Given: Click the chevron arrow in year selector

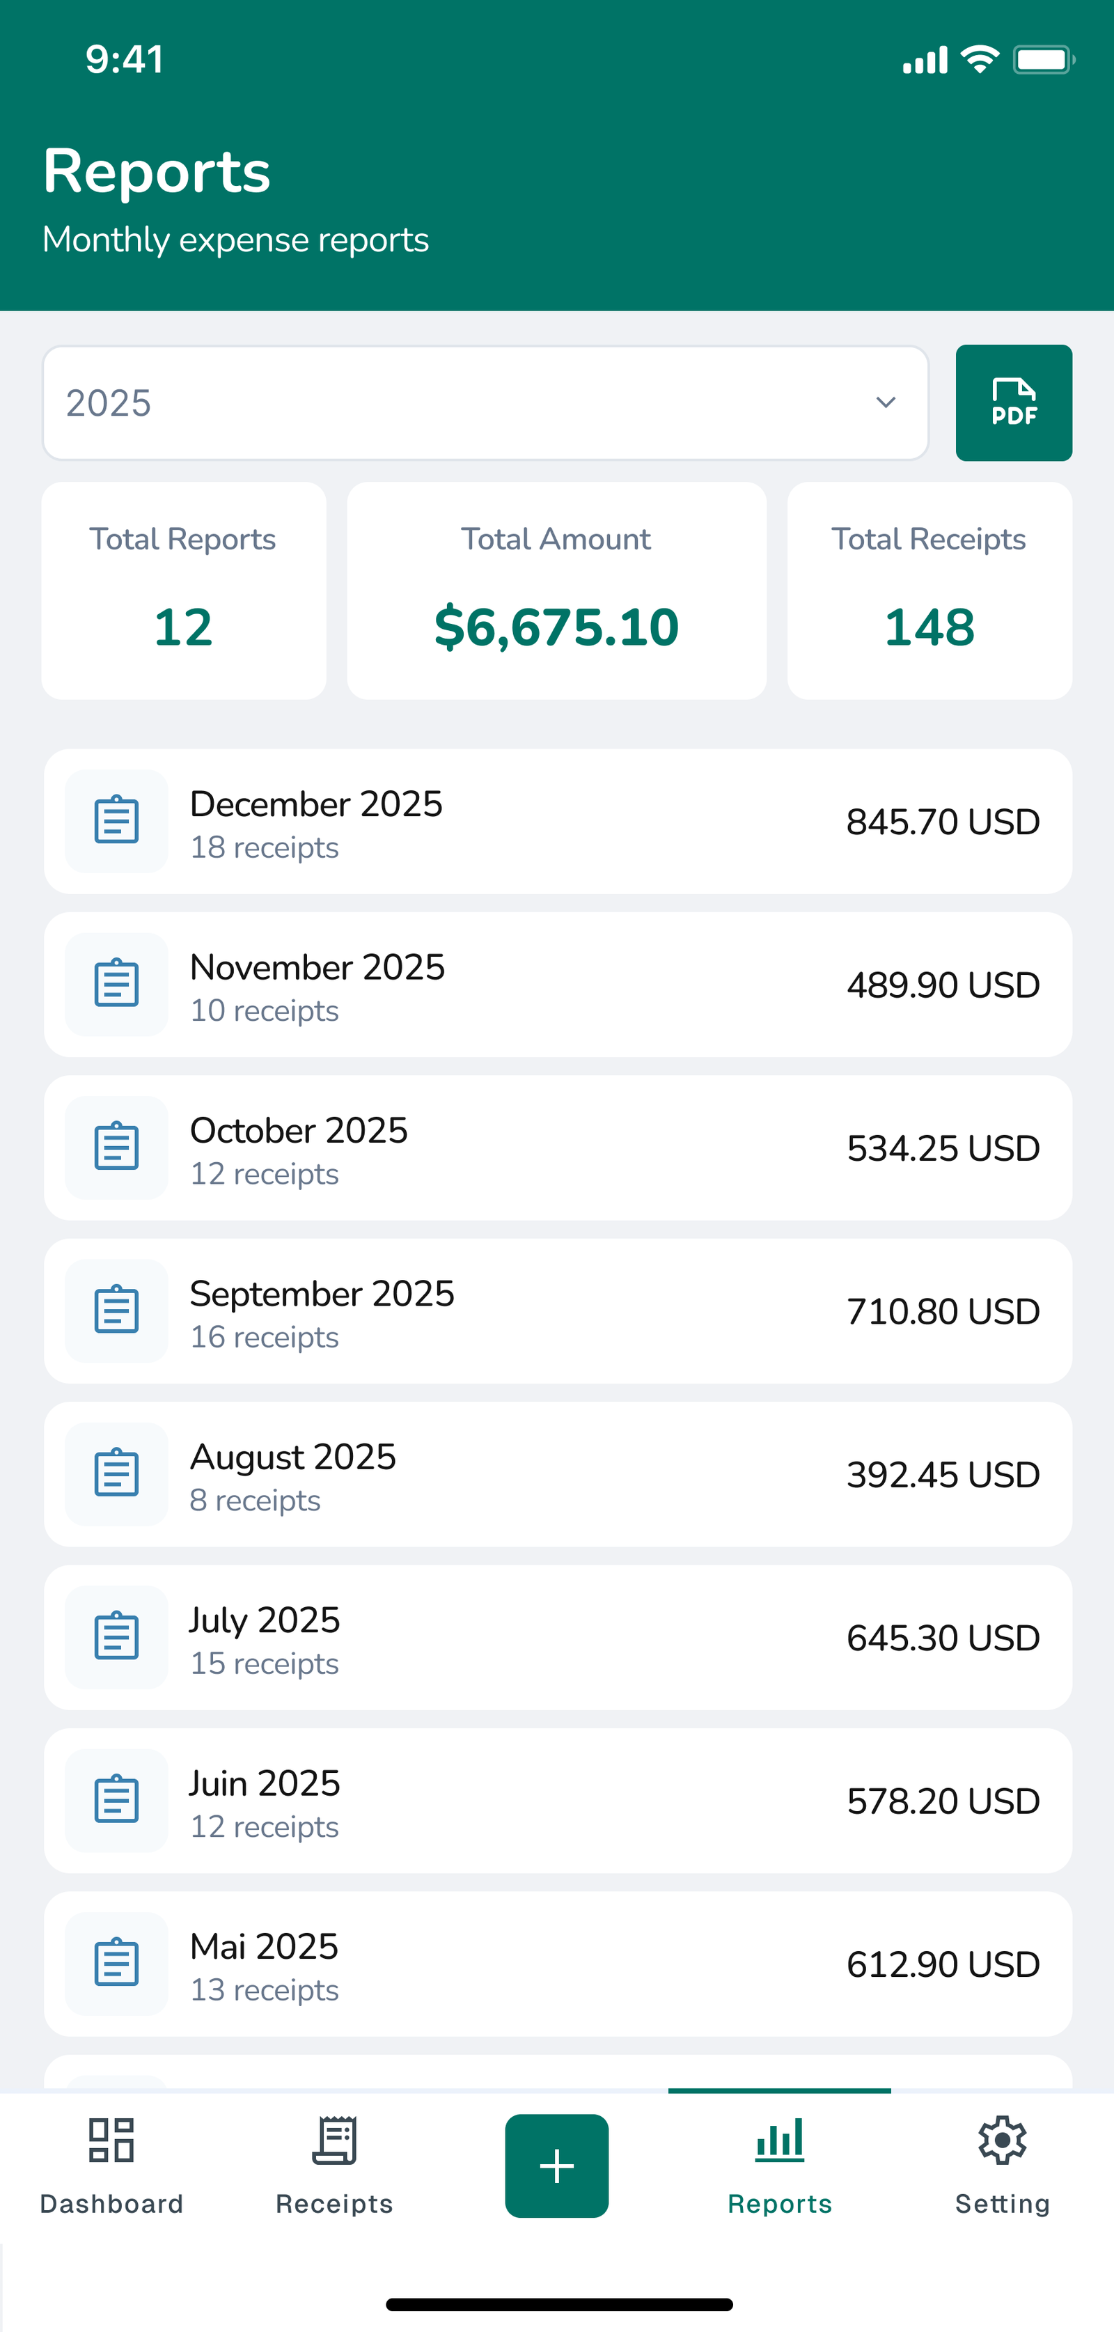Looking at the screenshot, I should tap(885, 403).
